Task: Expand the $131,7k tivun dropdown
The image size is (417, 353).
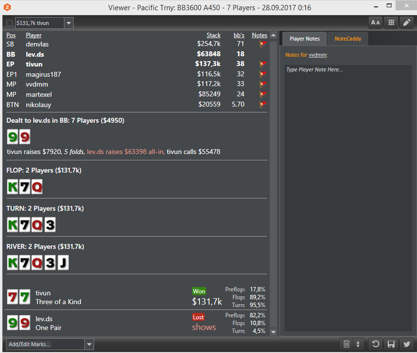Action: click(x=69, y=23)
